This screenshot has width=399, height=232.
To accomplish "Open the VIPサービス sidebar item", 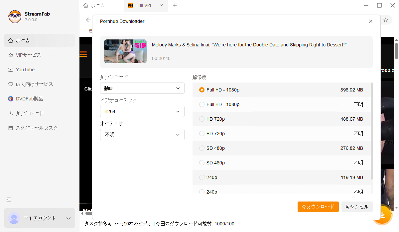I will pos(29,55).
